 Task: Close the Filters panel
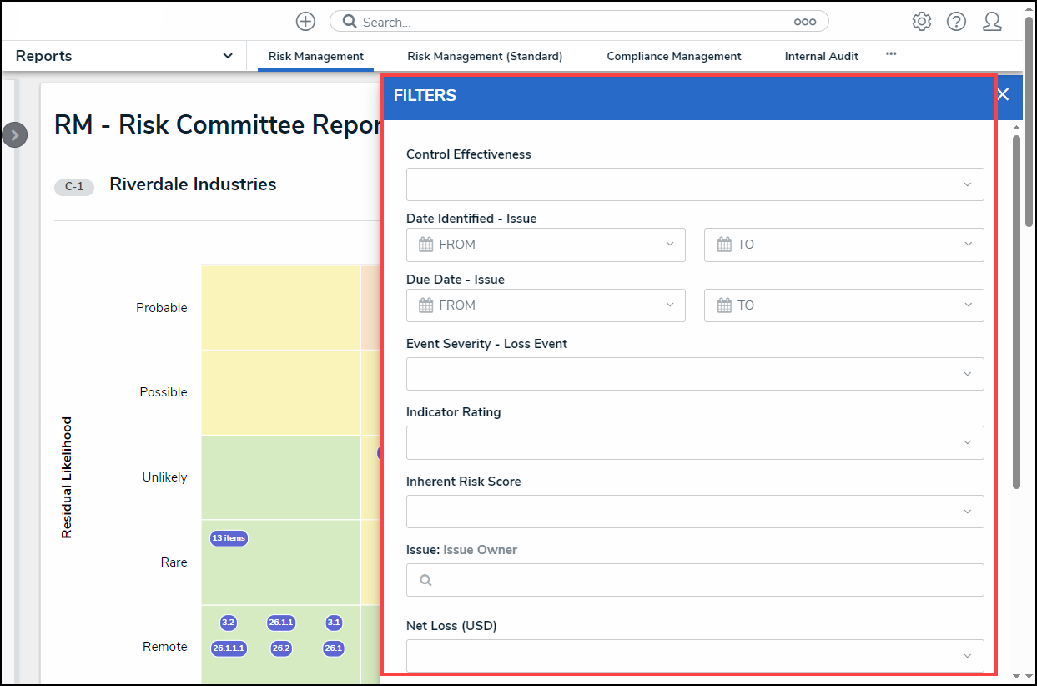point(1003,94)
